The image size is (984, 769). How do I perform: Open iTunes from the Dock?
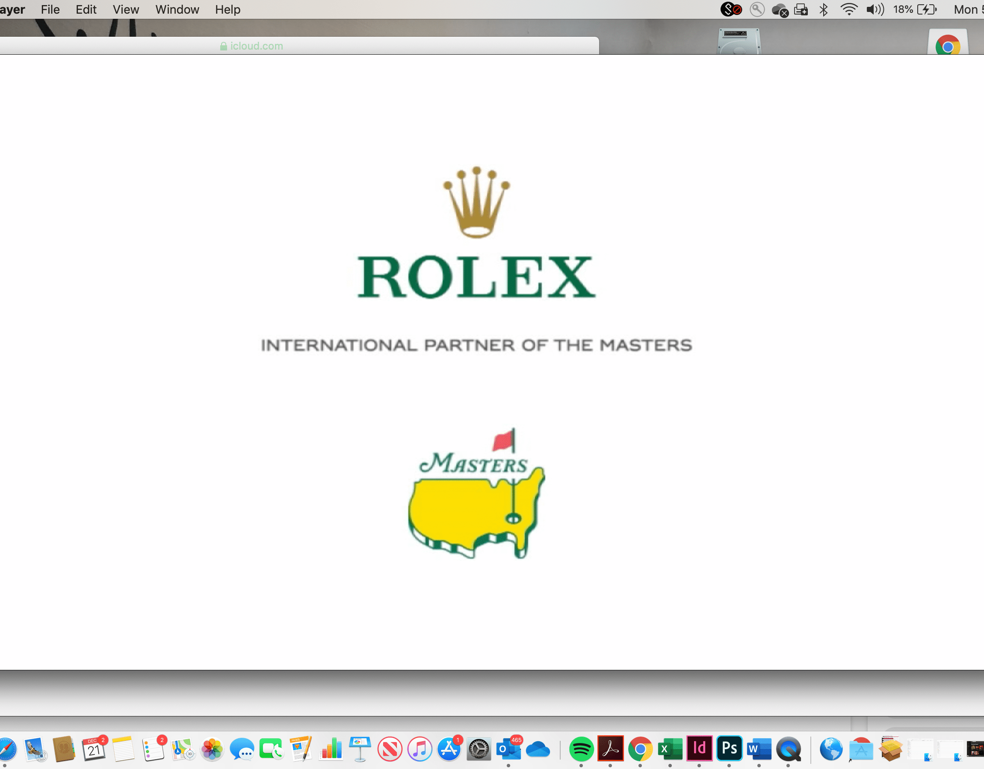click(x=420, y=749)
